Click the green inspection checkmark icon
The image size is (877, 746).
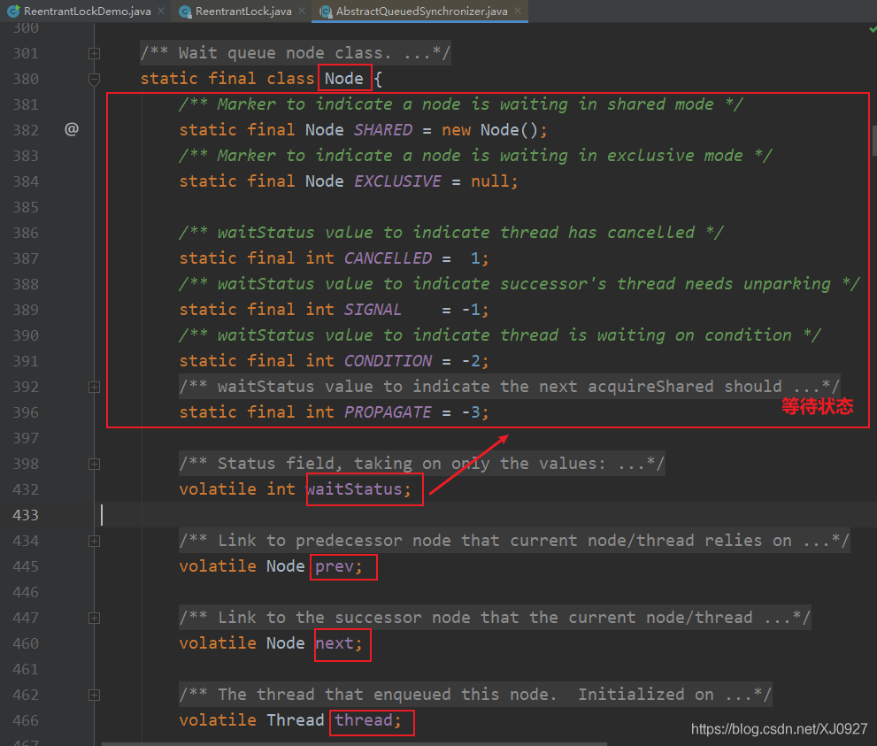click(873, 28)
